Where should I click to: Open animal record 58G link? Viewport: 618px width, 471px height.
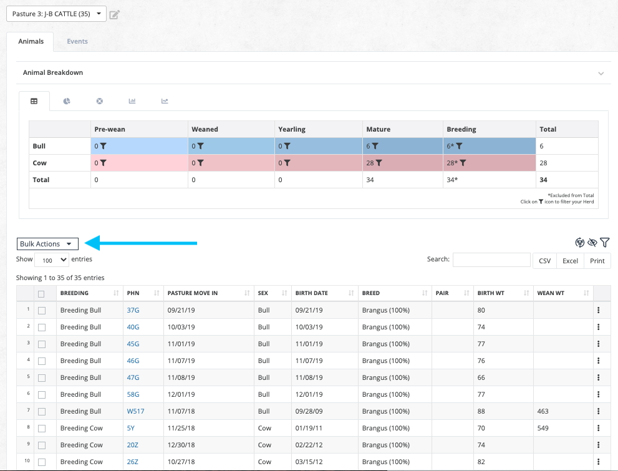(x=133, y=394)
